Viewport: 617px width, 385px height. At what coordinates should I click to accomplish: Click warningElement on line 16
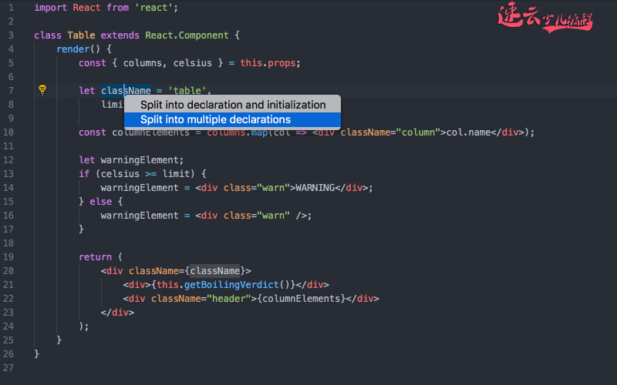[140, 216]
